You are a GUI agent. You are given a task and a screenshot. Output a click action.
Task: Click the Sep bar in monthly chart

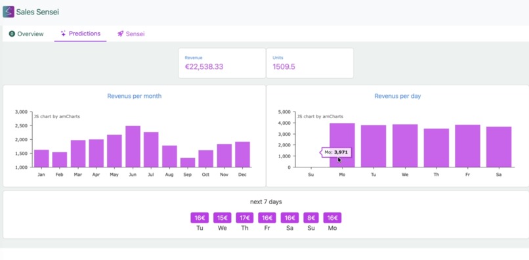(x=188, y=162)
